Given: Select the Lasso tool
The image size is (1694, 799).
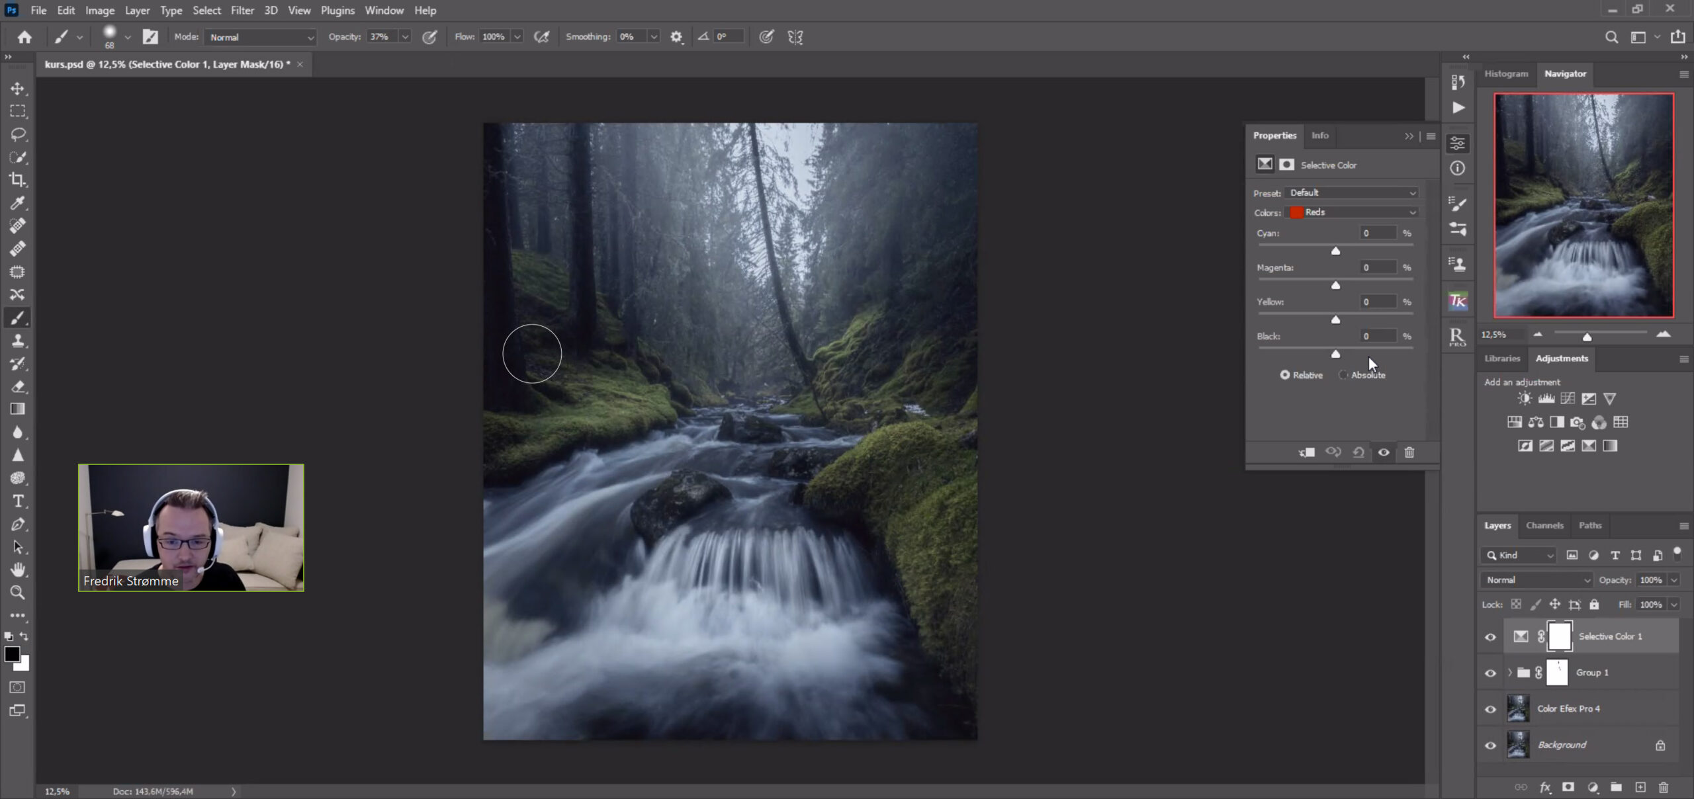Looking at the screenshot, I should pos(18,134).
